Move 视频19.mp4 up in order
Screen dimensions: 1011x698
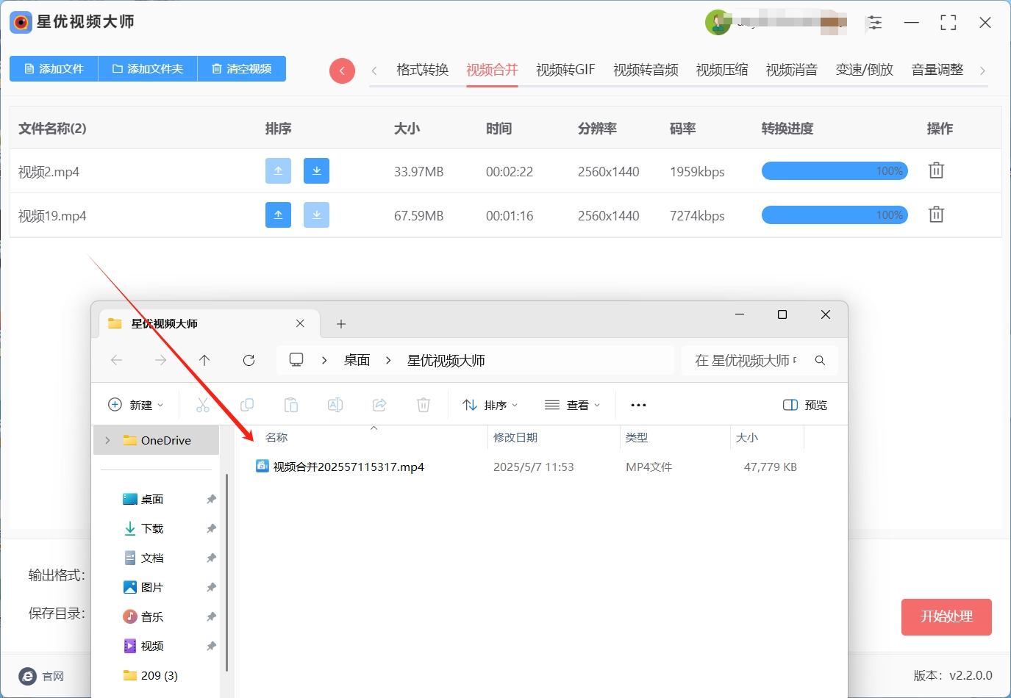tap(278, 215)
